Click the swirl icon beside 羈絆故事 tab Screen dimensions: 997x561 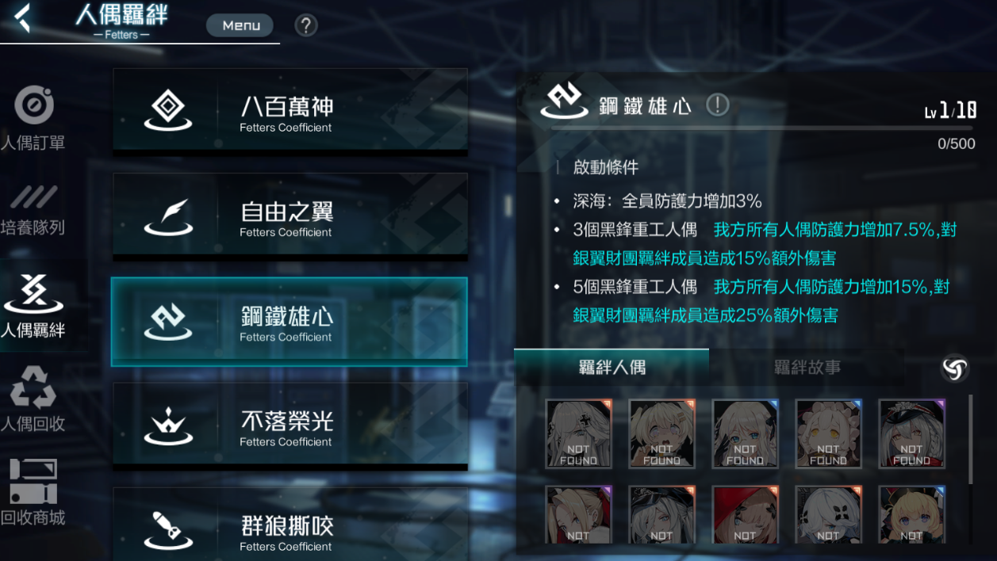point(955,368)
